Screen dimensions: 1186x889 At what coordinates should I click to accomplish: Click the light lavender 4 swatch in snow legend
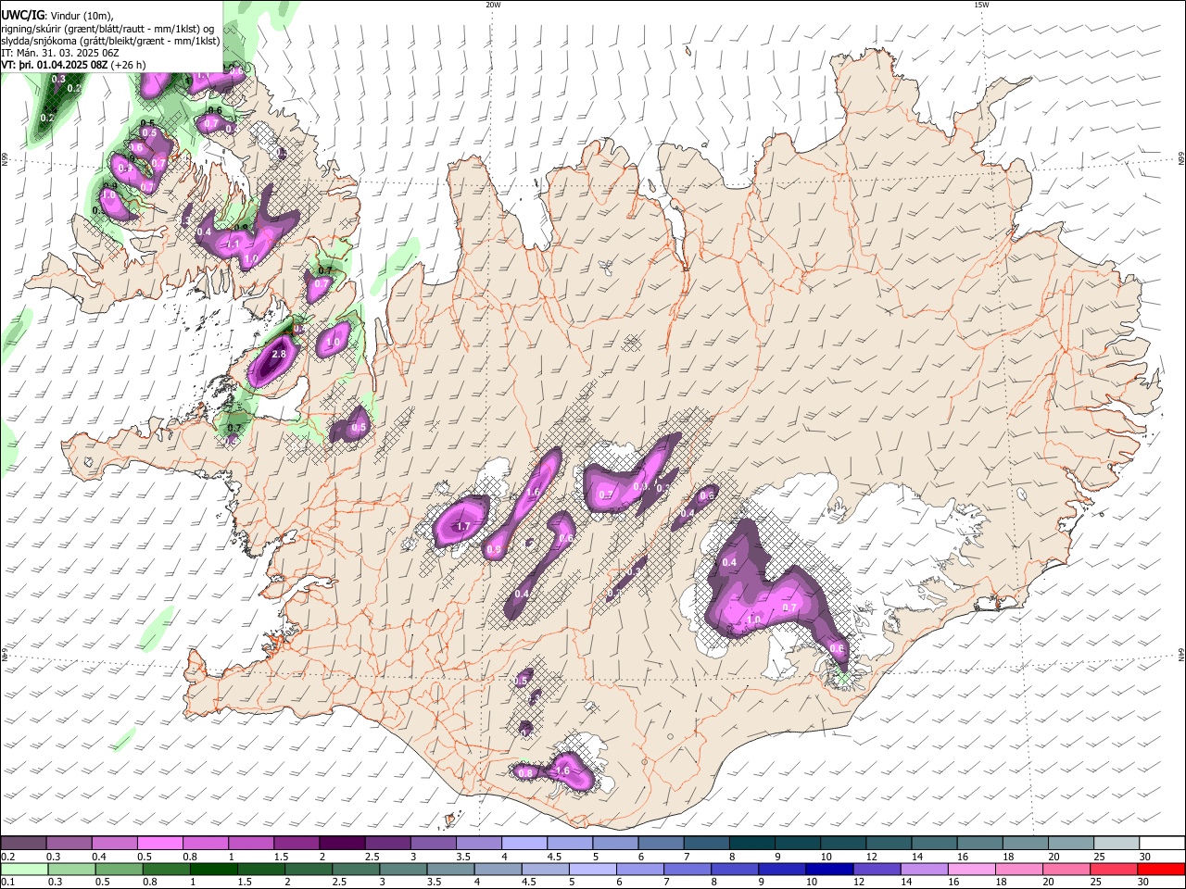pos(524,843)
